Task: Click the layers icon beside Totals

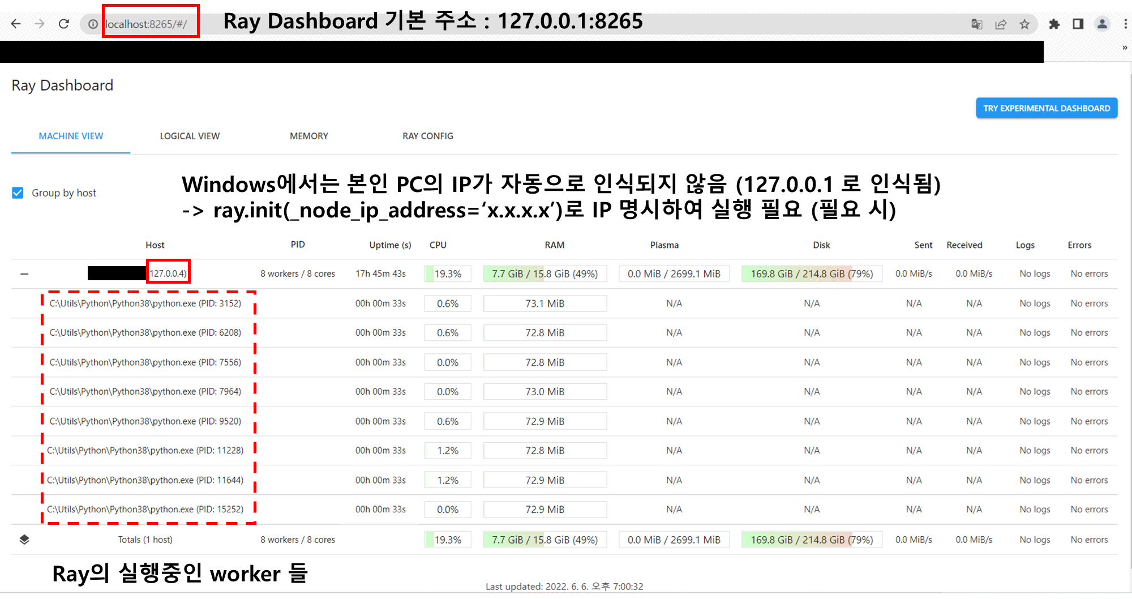Action: pos(24,540)
